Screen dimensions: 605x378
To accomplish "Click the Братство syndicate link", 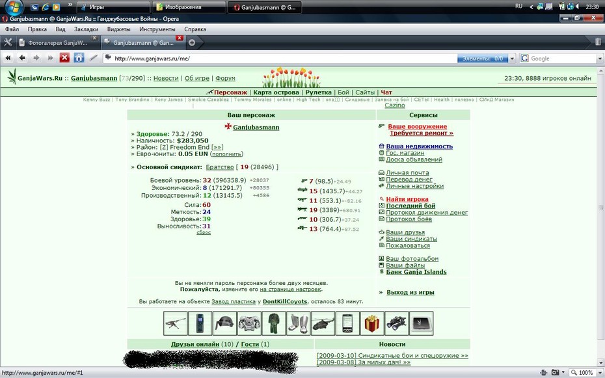I will point(219,167).
